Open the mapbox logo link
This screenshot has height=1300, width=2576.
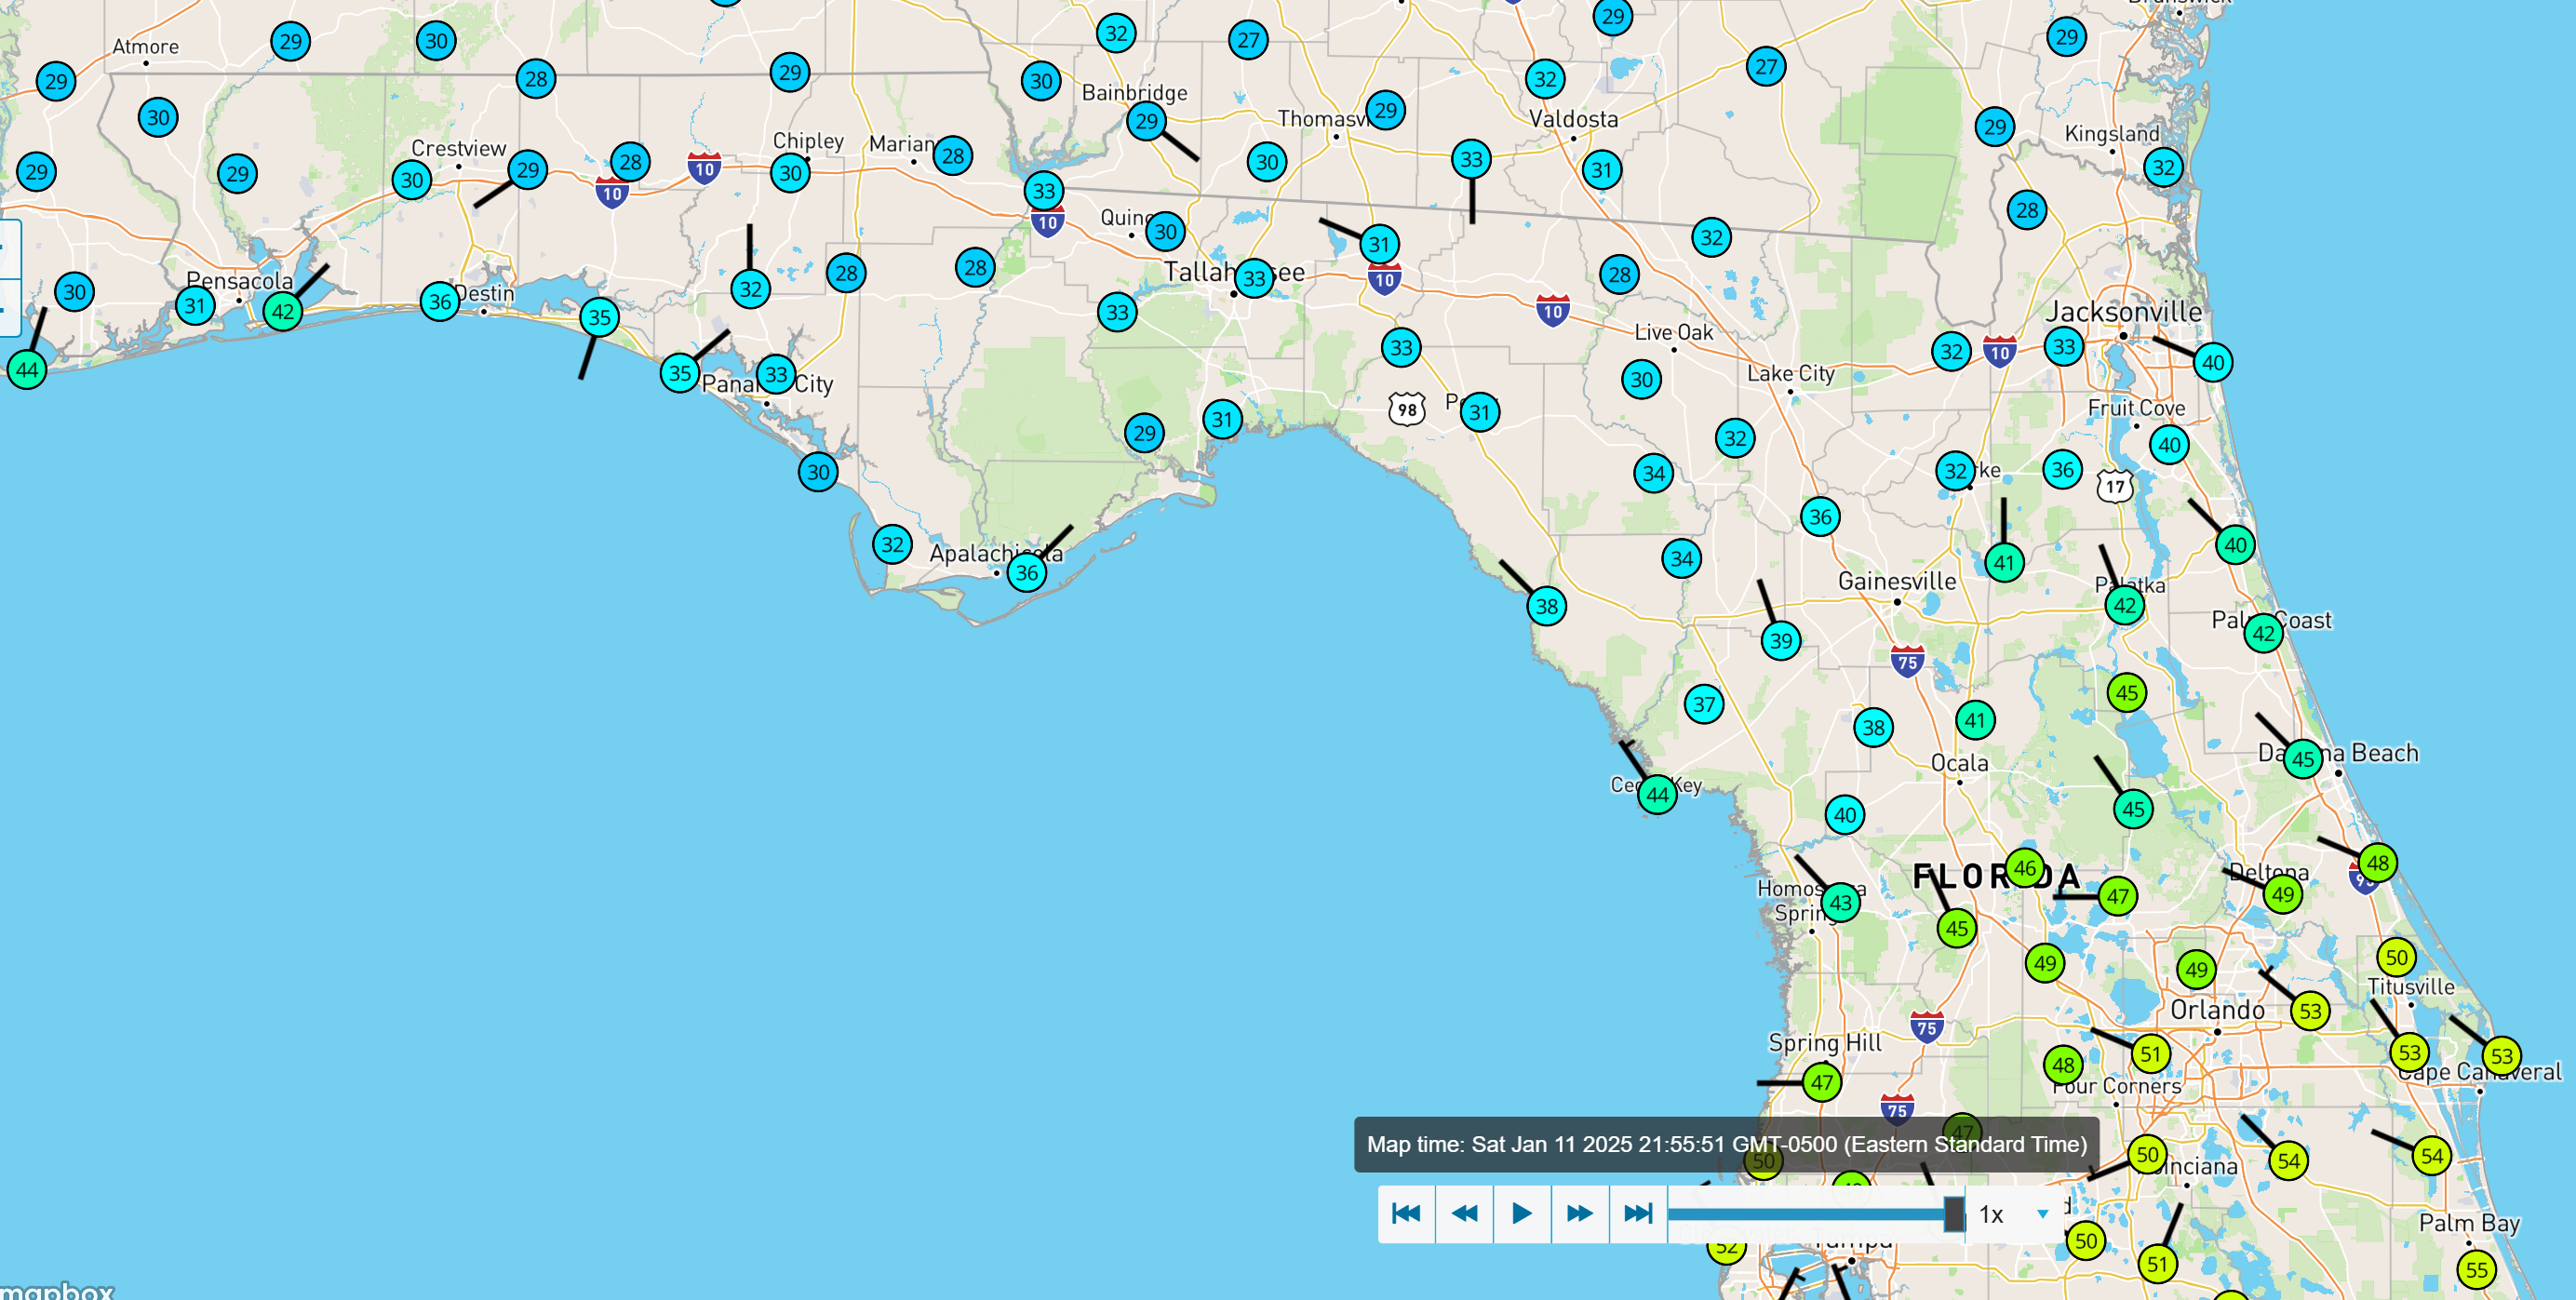pos(57,1290)
